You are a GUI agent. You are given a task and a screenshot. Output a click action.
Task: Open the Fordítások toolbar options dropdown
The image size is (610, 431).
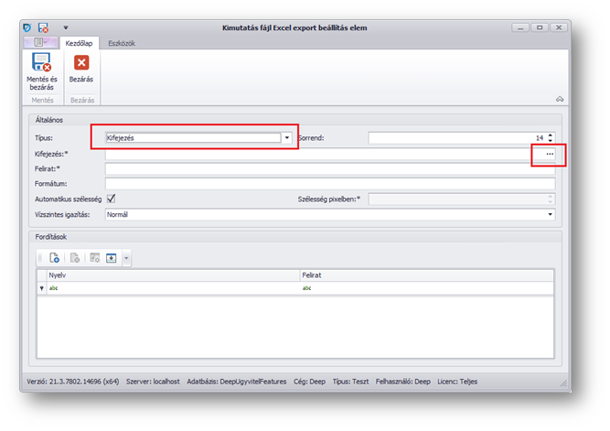point(126,259)
